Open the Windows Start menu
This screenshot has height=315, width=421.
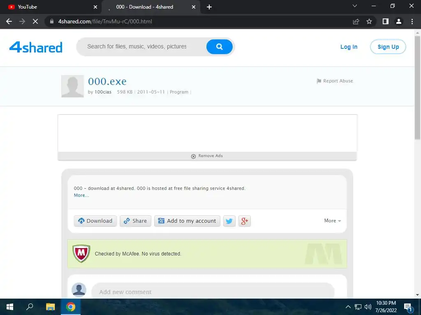(x=10, y=307)
